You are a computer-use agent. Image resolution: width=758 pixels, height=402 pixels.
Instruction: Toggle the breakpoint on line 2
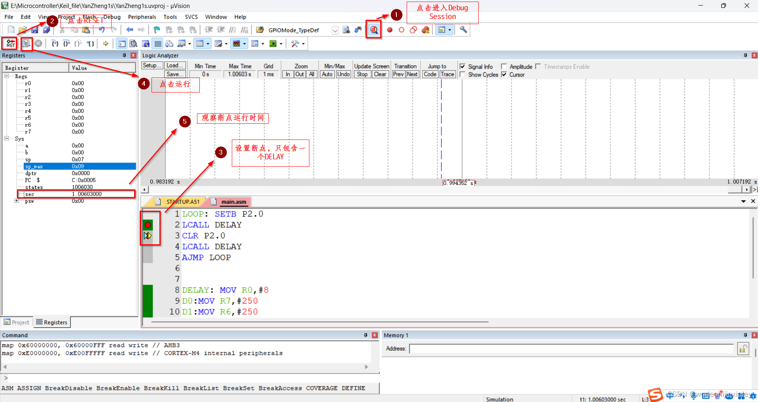pos(148,225)
